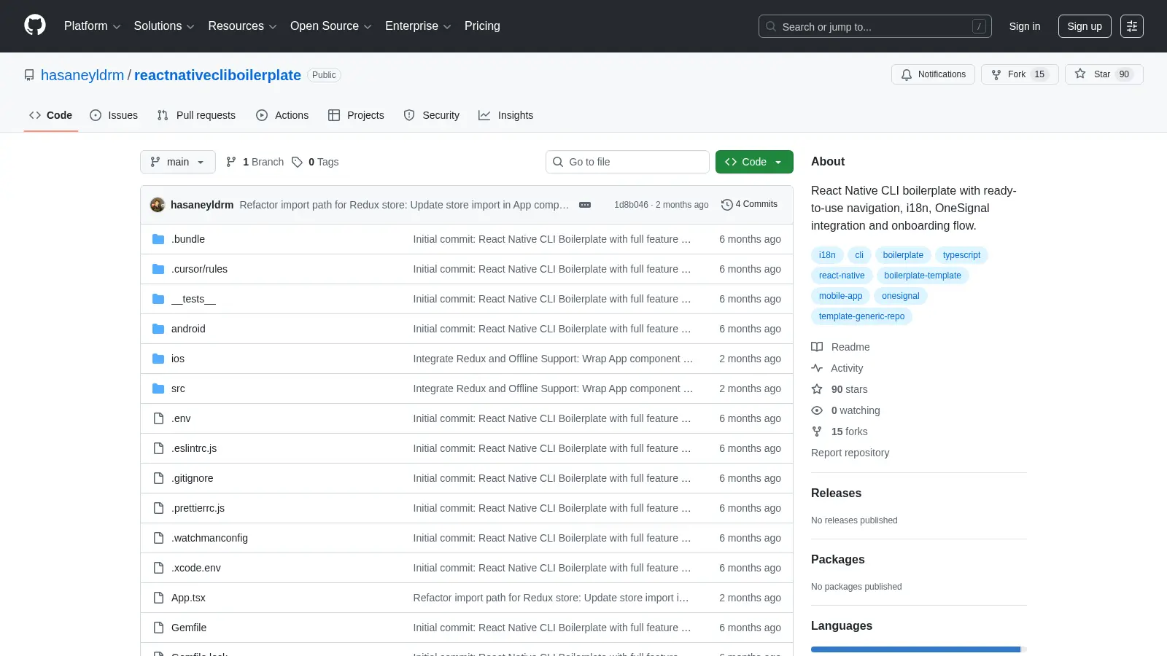1167x656 pixels.
Task: Switch to the Issues tab
Action: click(114, 115)
